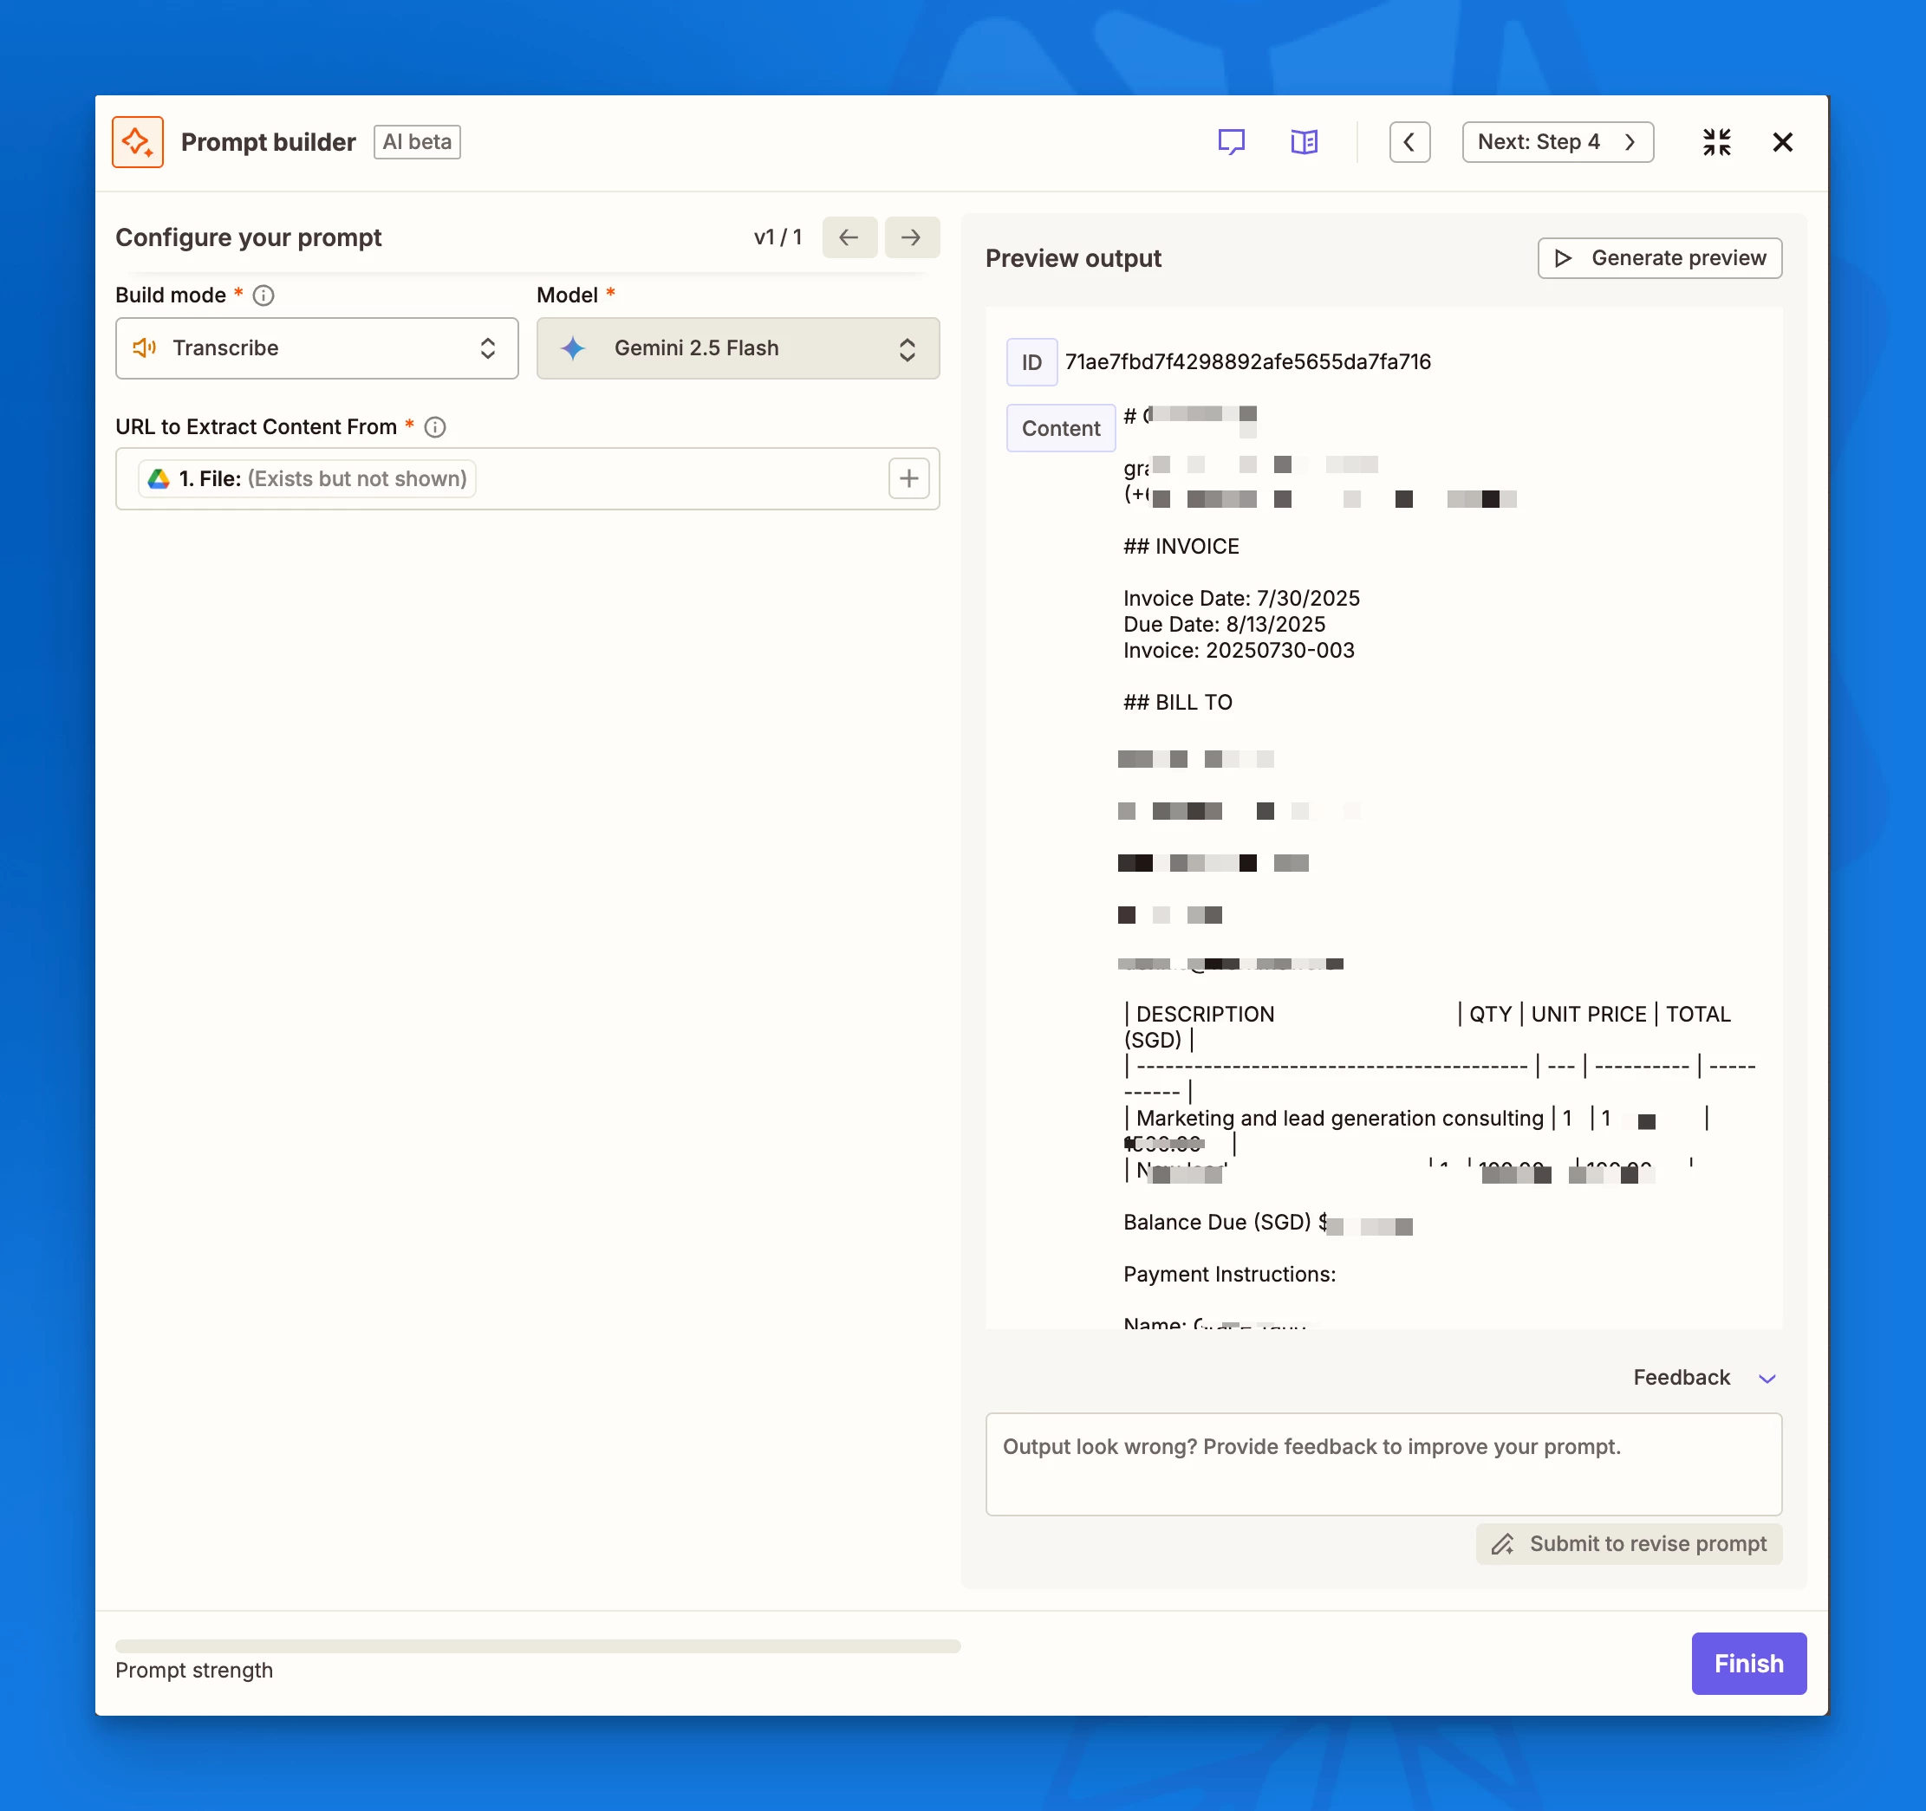Open the documentation book icon
1926x1811 pixels.
[x=1304, y=142]
